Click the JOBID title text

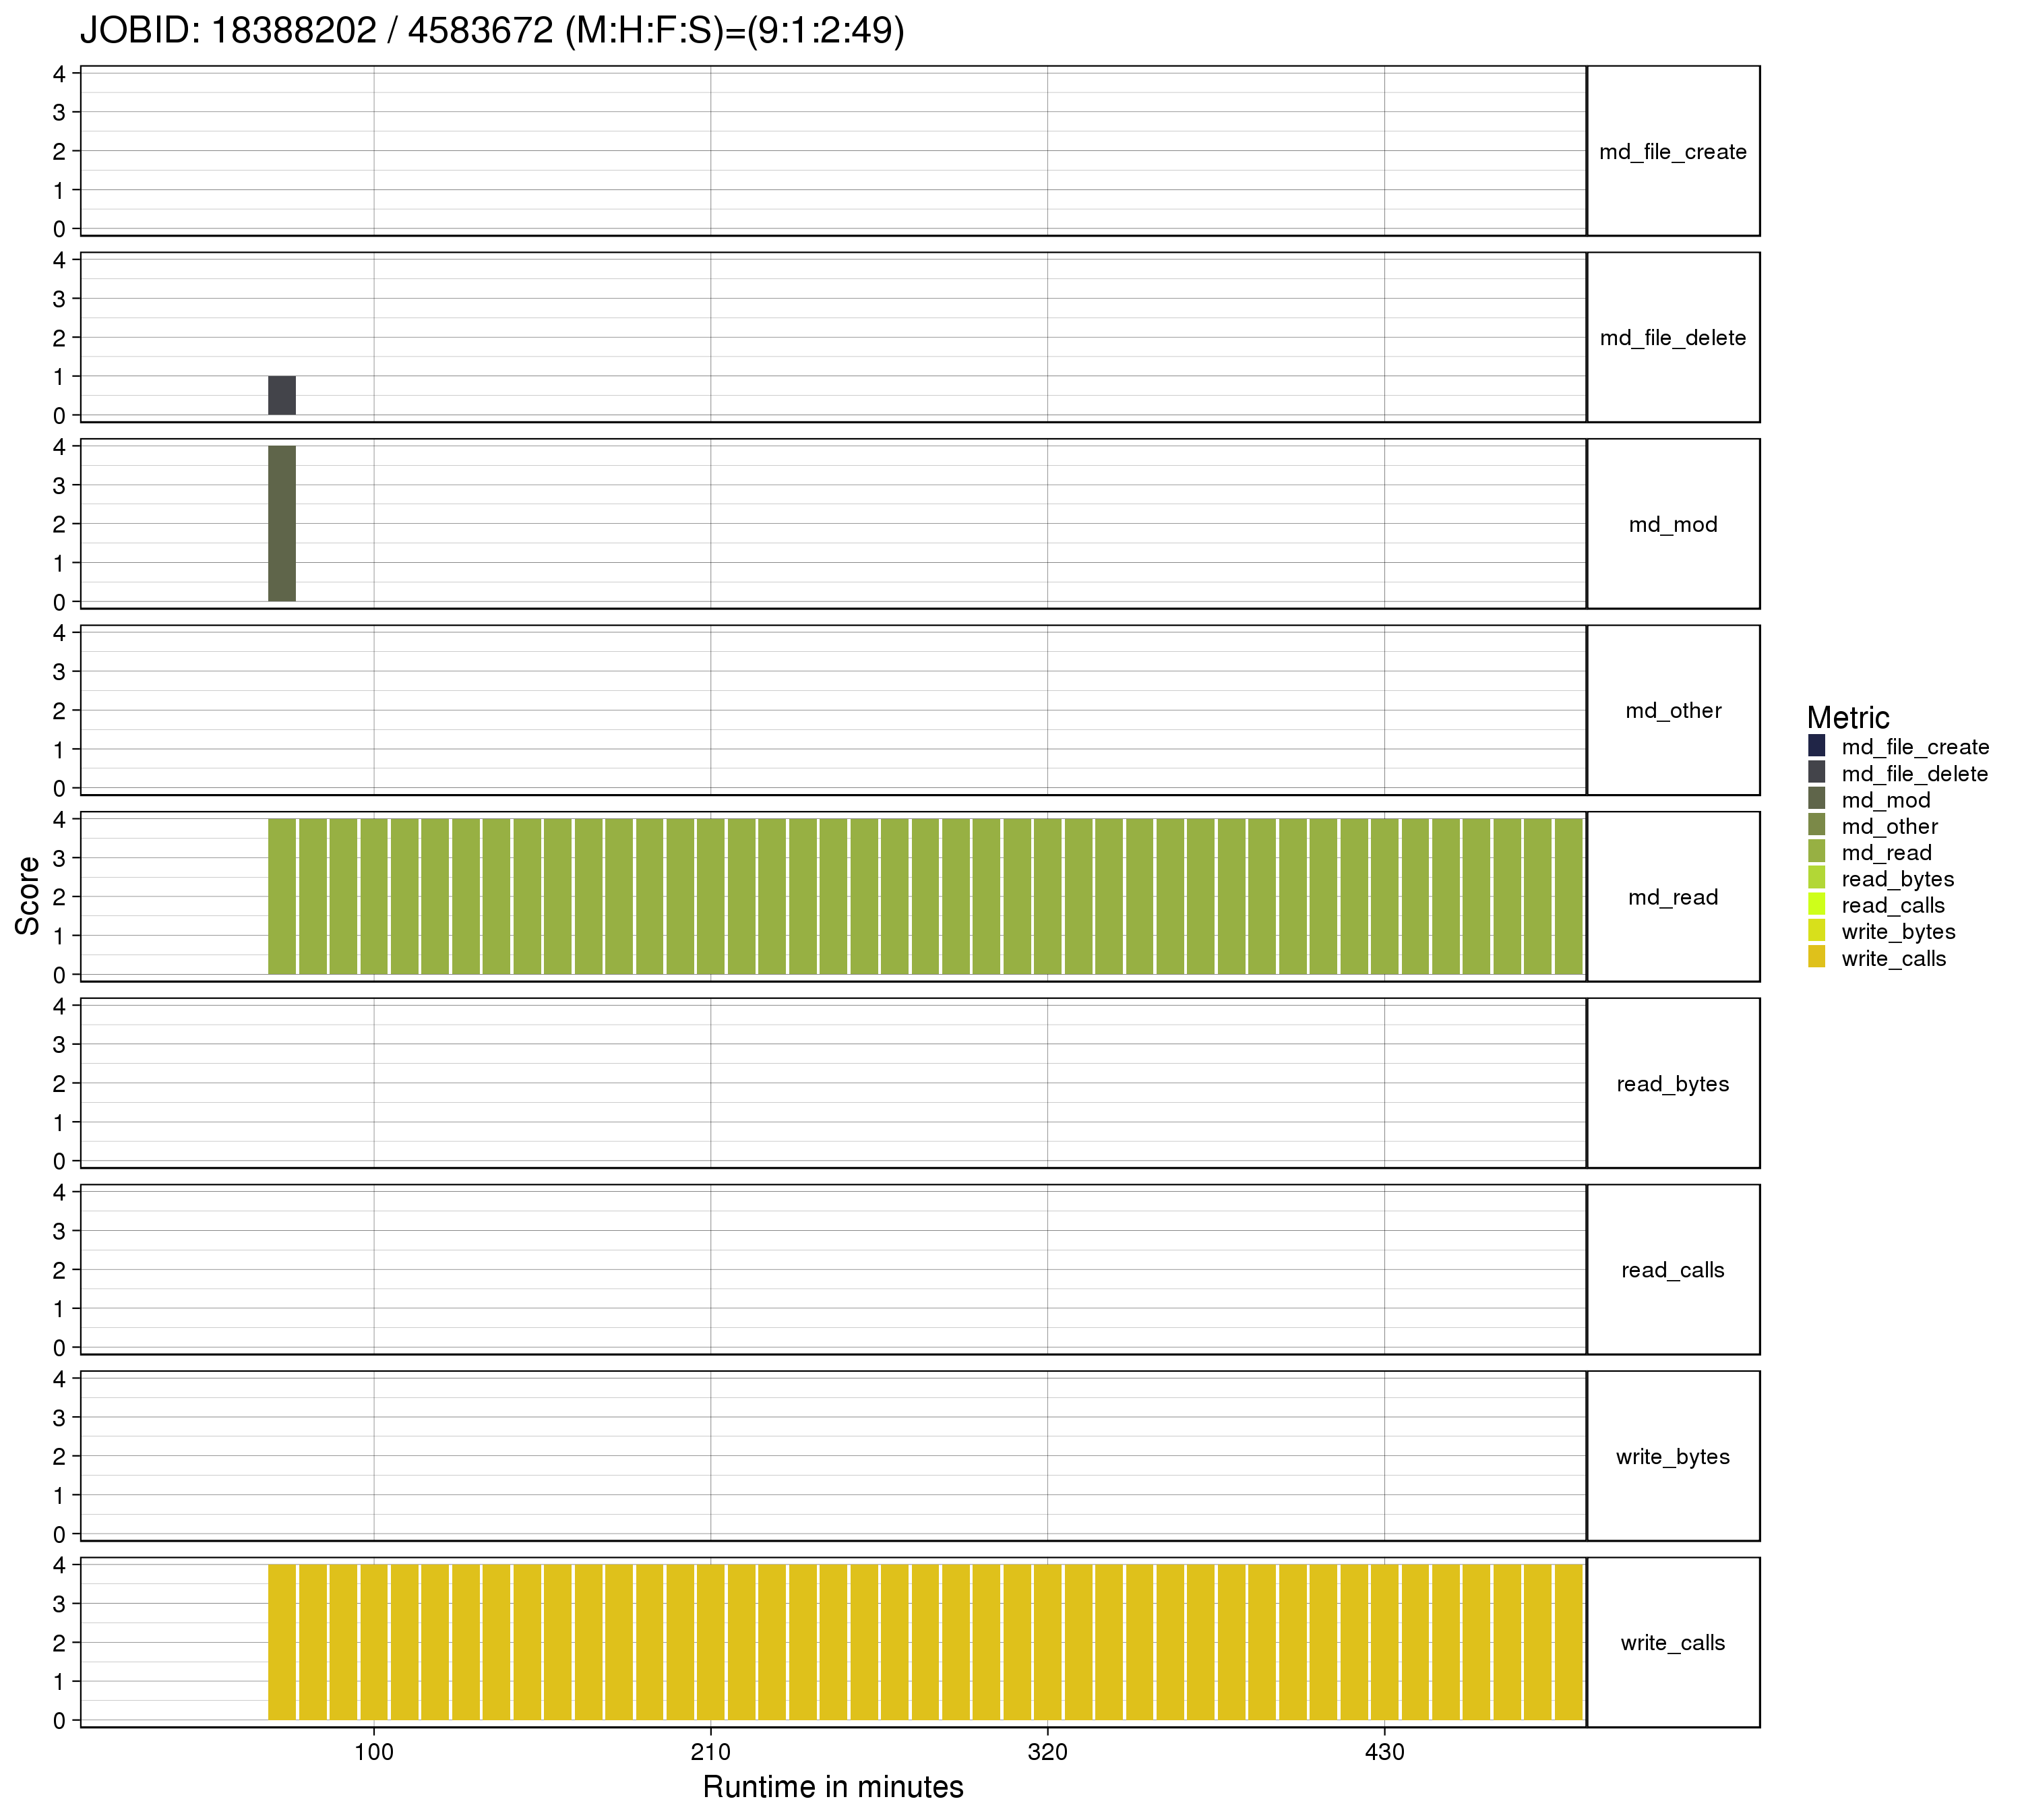pyautogui.click(x=492, y=31)
